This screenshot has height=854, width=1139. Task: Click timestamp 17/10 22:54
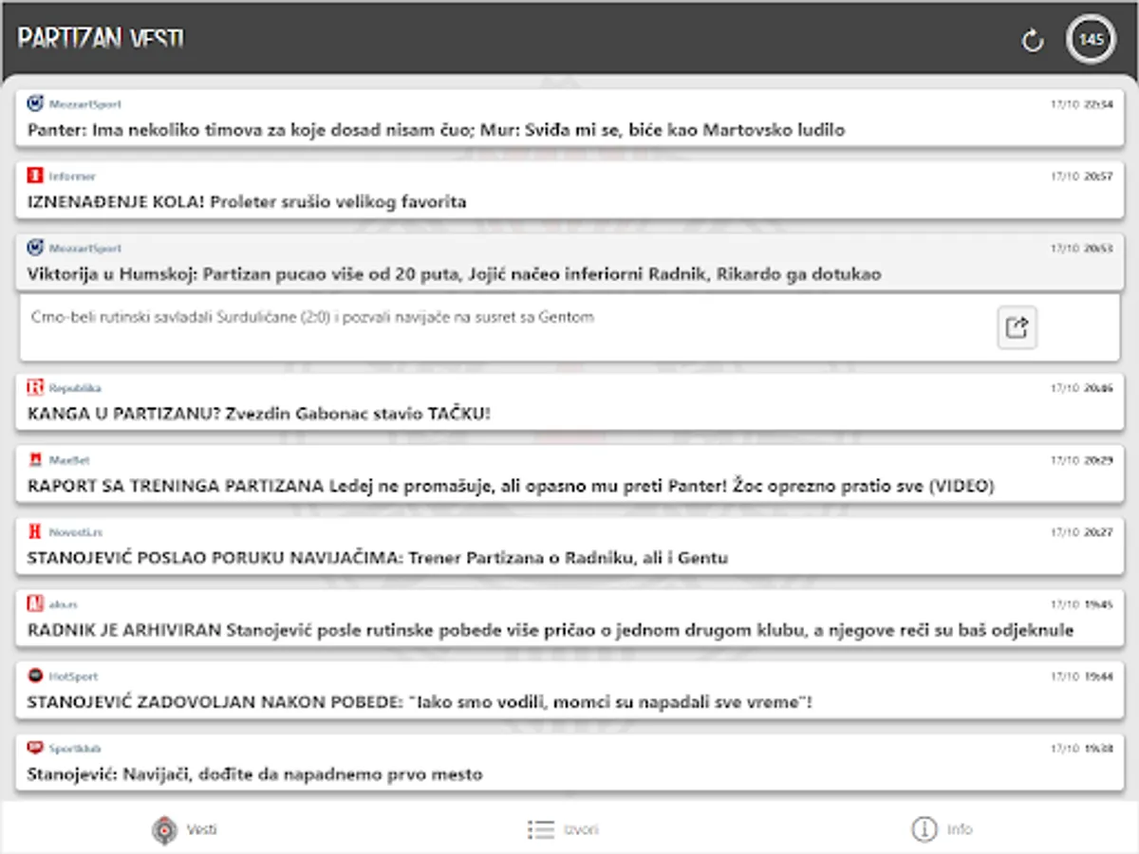[x=1081, y=104]
